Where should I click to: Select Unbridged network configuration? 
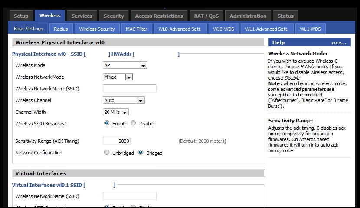pyautogui.click(x=107, y=152)
